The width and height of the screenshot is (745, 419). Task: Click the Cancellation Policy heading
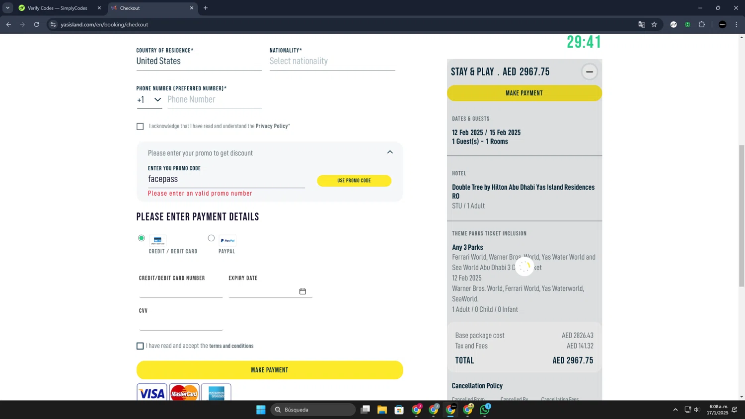[477, 386]
